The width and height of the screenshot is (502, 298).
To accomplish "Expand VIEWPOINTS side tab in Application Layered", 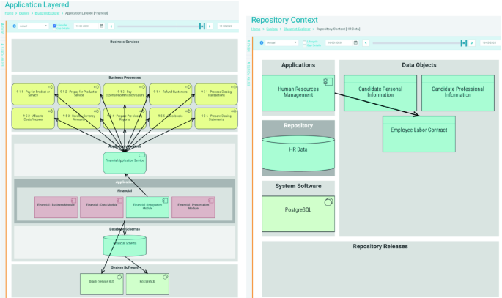I will [x=2, y=55].
